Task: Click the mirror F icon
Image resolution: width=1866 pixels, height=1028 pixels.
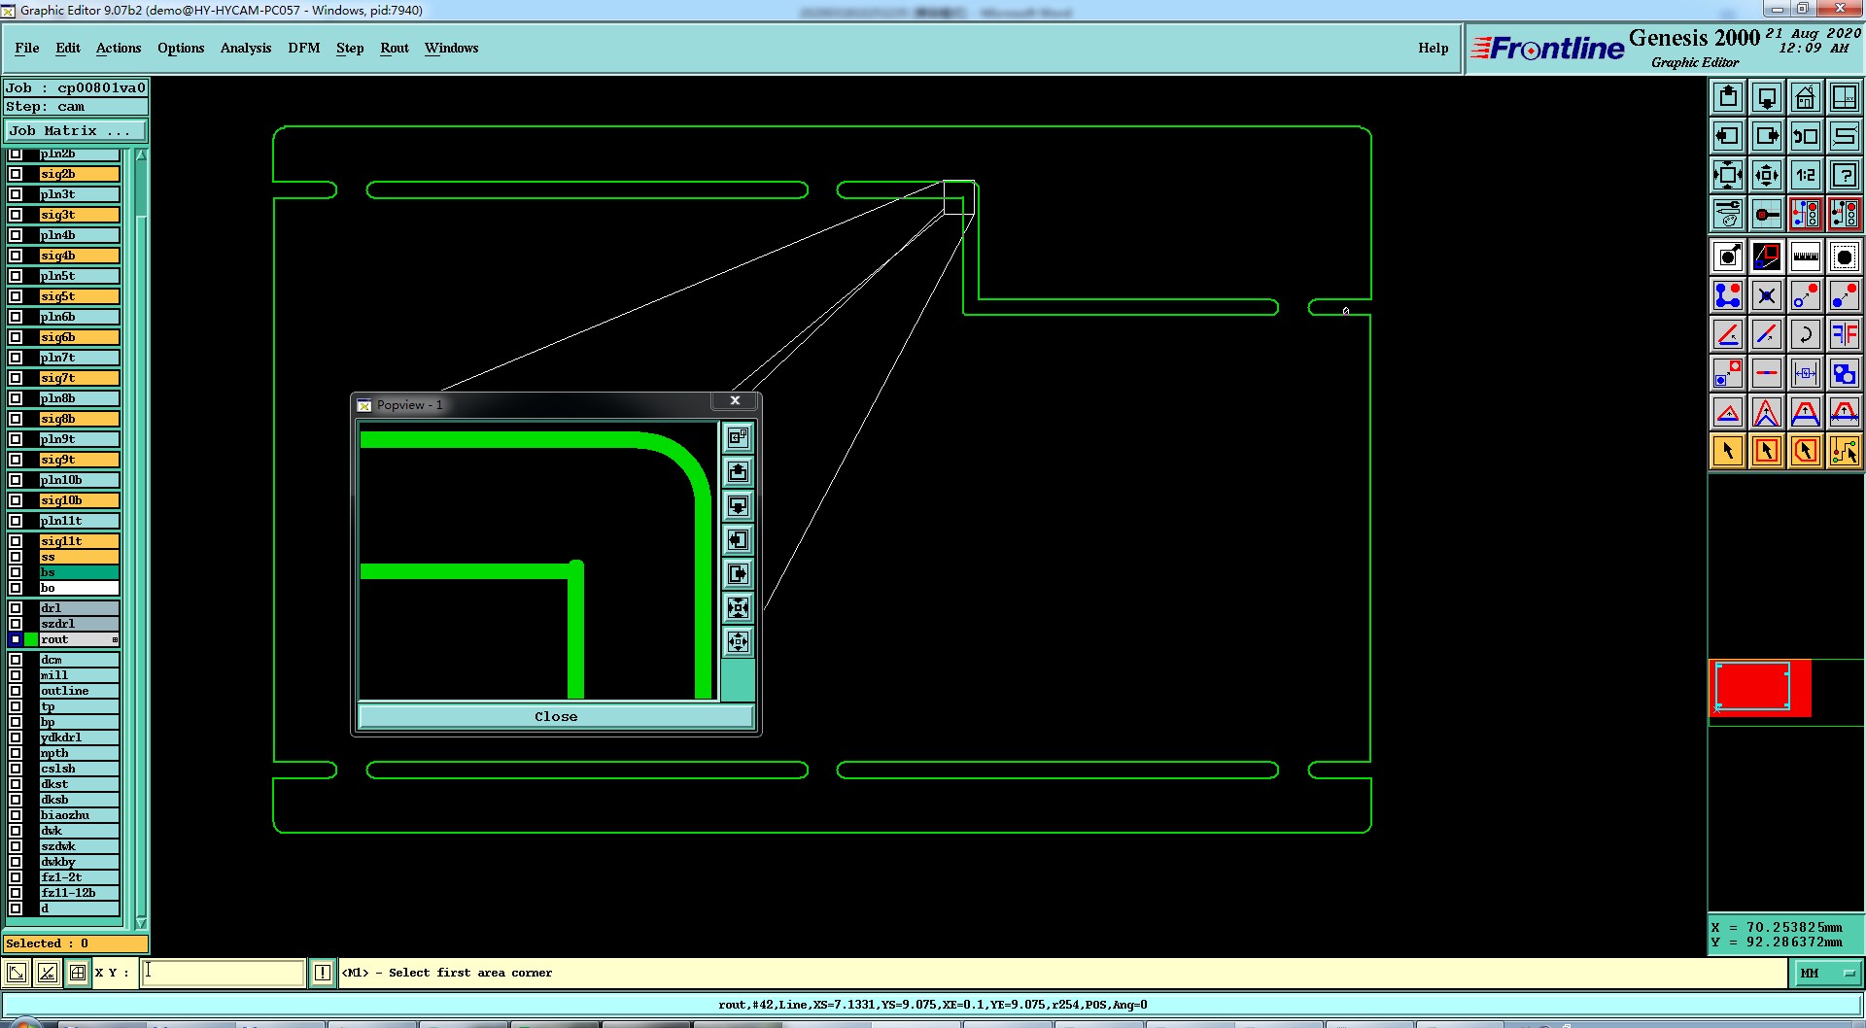Action: click(x=1845, y=334)
